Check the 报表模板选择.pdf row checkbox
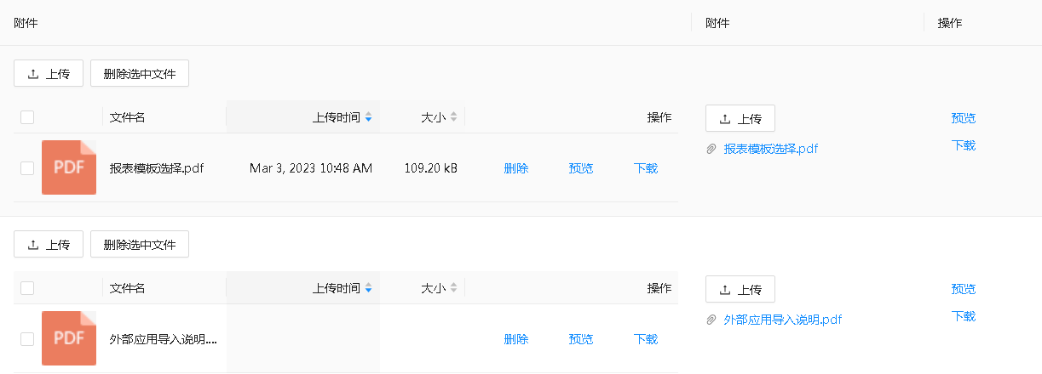 (27, 168)
